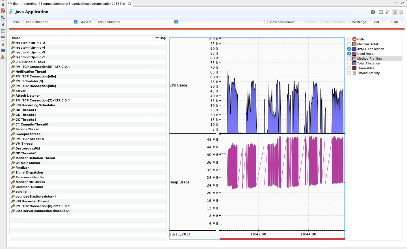Click the Thread Activity legend icon

(354, 73)
